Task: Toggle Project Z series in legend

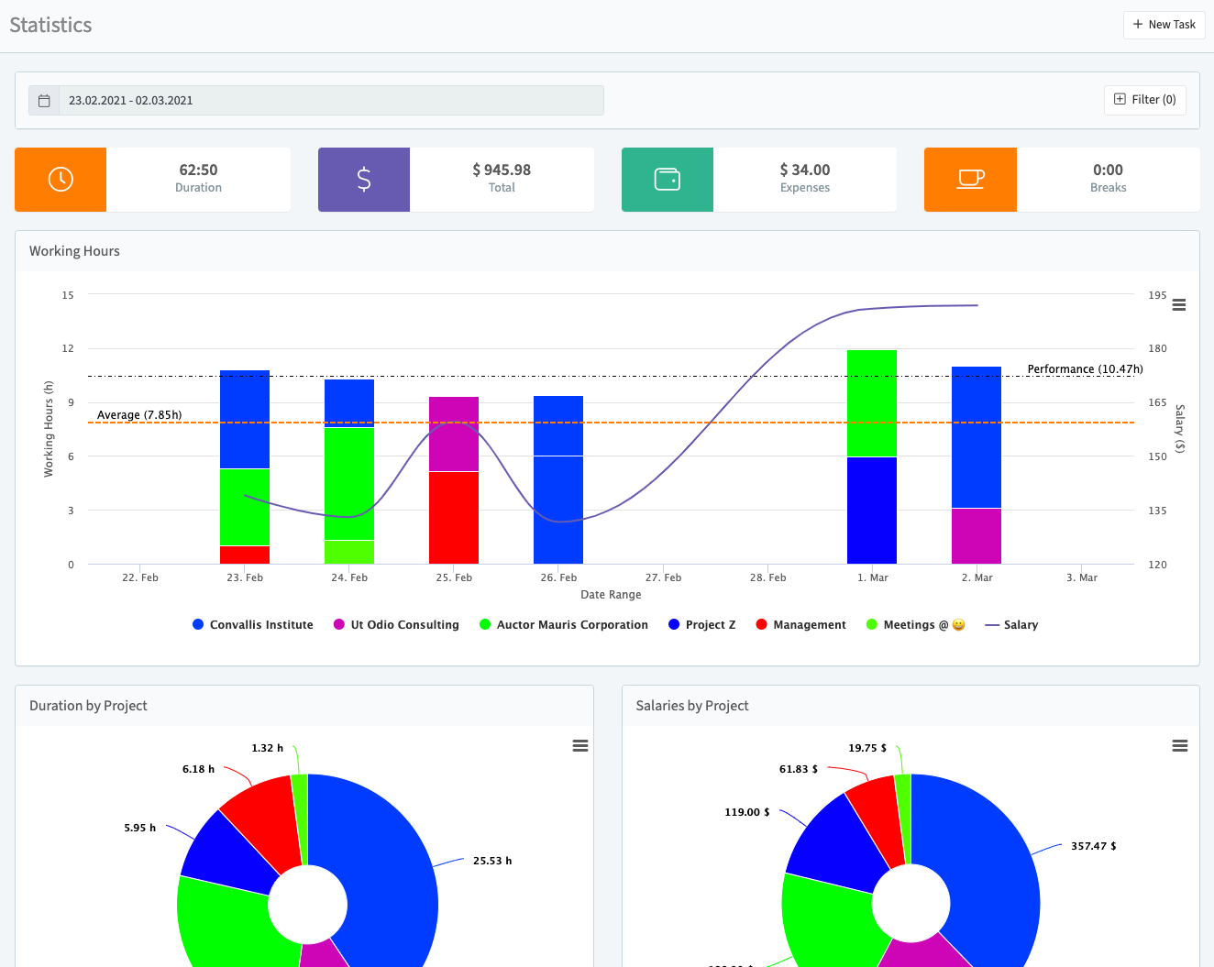Action: [702, 625]
